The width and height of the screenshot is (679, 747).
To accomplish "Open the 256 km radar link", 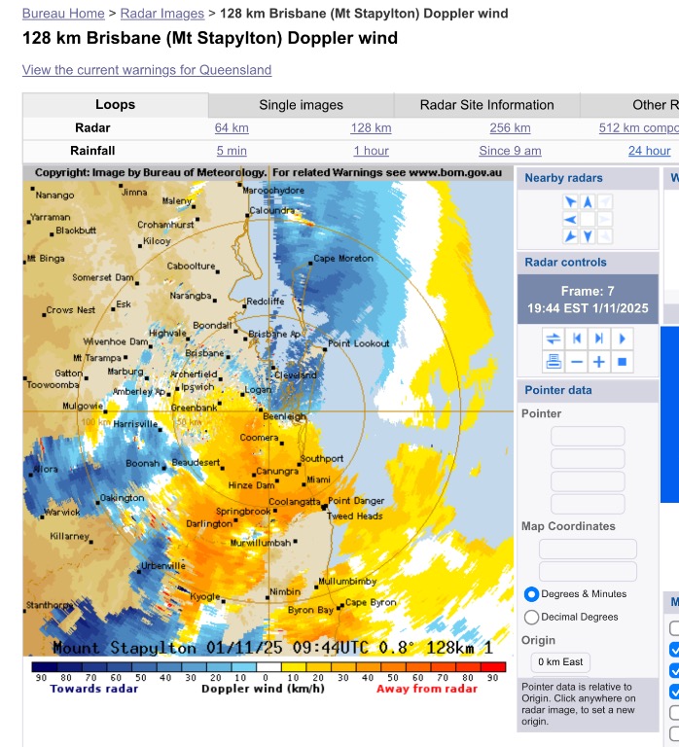I will 510,127.
